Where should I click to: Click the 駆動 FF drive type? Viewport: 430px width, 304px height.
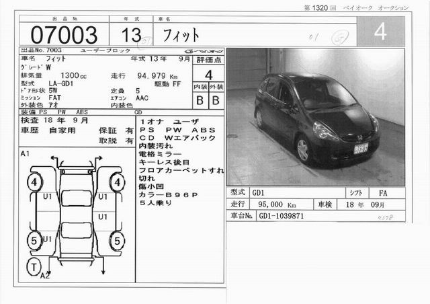click(x=167, y=84)
